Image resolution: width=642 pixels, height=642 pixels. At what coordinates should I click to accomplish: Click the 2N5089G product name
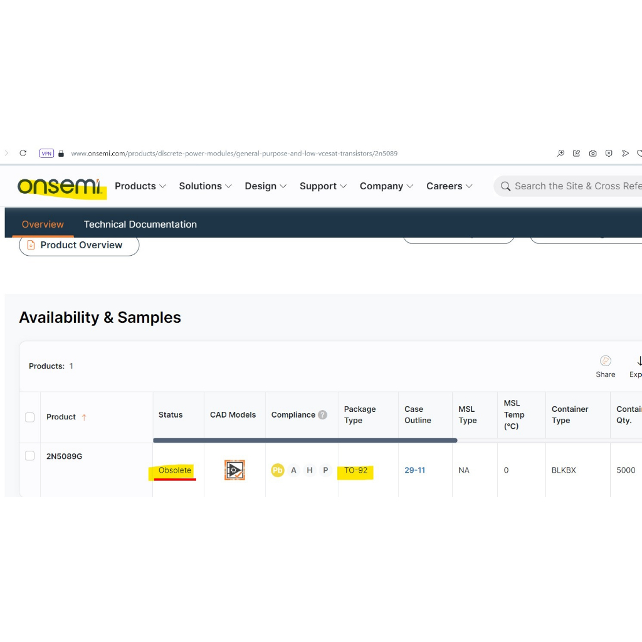point(64,456)
